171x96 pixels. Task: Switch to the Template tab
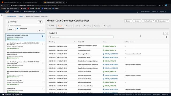point(97,26)
